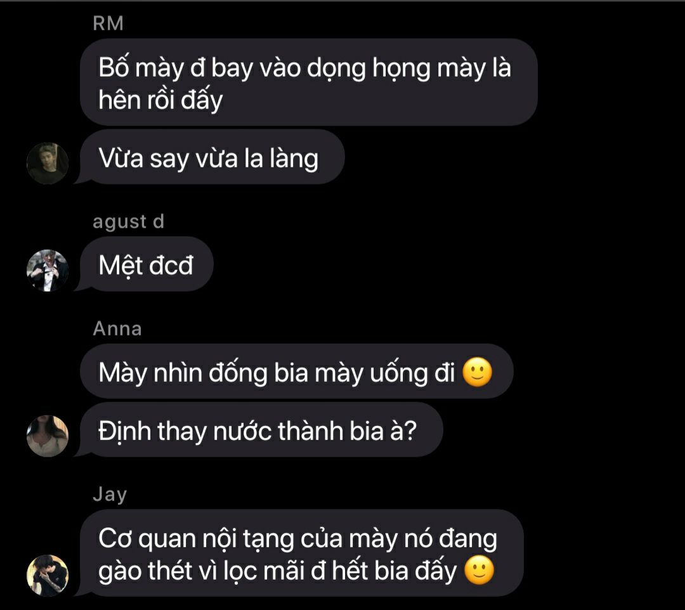Screen dimensions: 685x610
Task: Click the words 'hên rồi đấy' in RM's message
Action: point(160,100)
